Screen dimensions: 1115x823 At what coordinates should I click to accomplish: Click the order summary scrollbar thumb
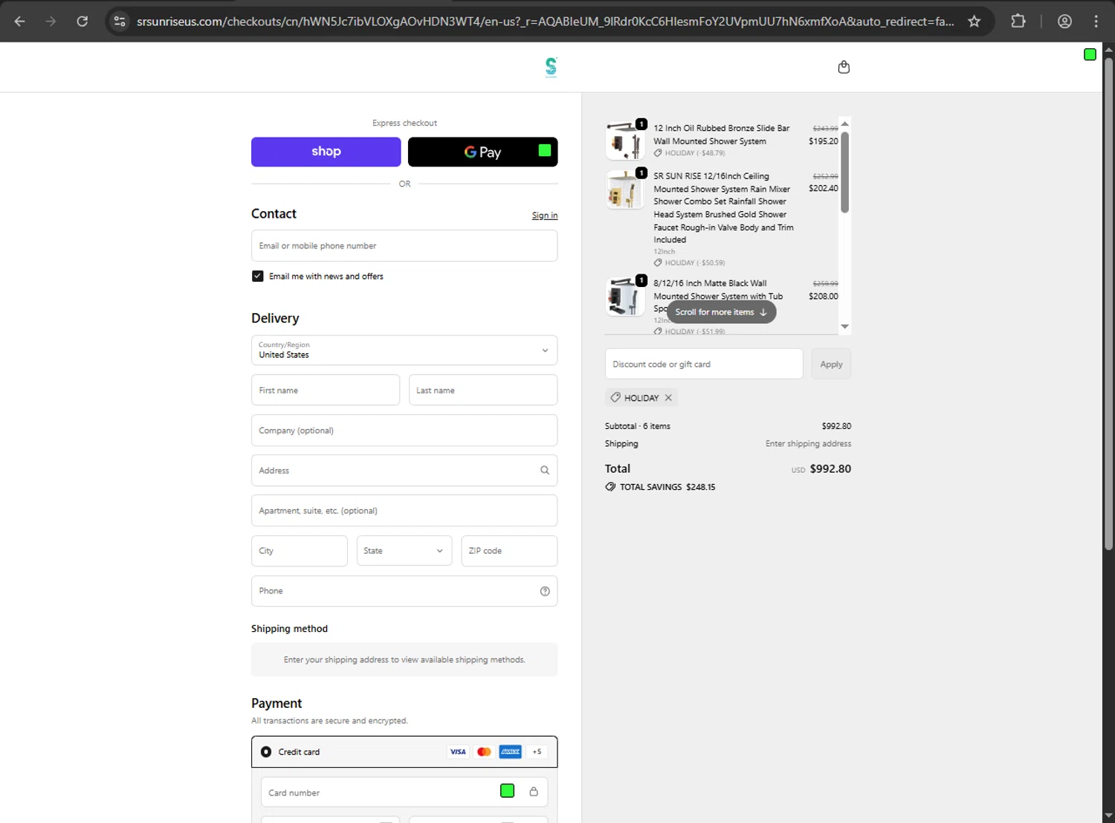tap(844, 172)
